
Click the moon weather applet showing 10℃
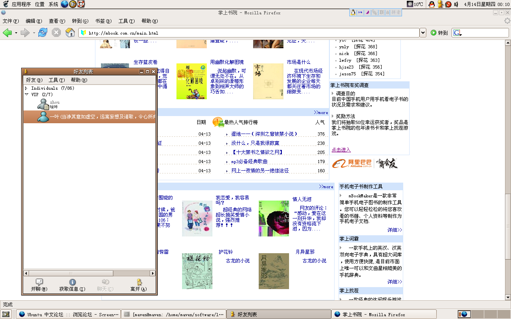[x=415, y=4]
